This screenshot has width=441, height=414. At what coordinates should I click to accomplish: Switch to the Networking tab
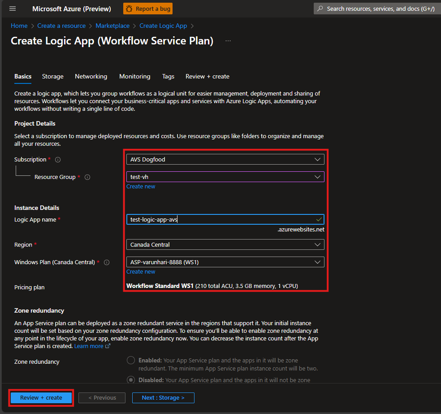[91, 77]
